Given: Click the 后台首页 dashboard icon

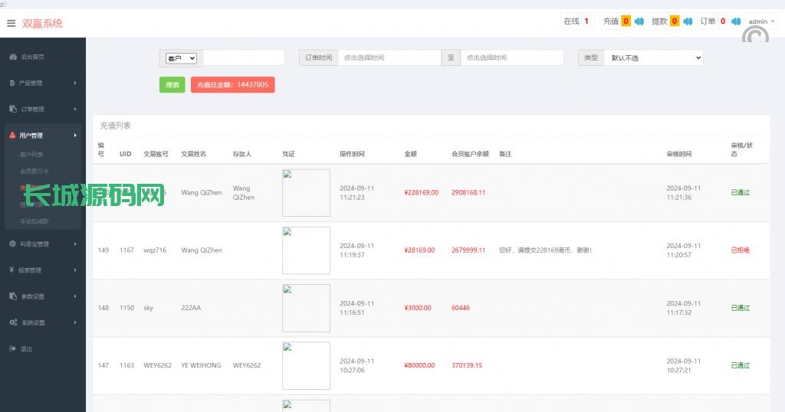Looking at the screenshot, I should pyautogui.click(x=13, y=57).
